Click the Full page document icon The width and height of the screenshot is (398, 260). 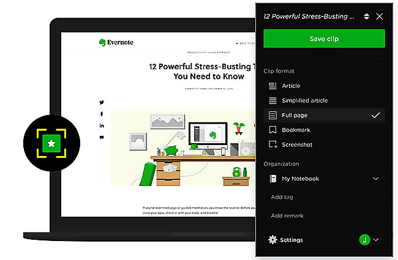272,116
